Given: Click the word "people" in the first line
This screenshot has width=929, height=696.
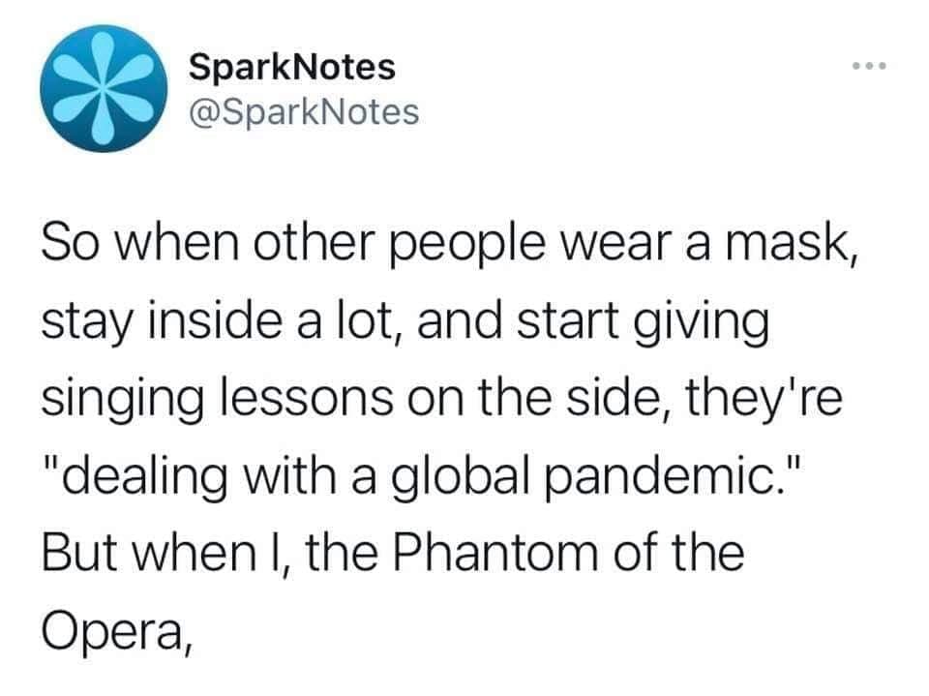Looking at the screenshot, I should (467, 246).
